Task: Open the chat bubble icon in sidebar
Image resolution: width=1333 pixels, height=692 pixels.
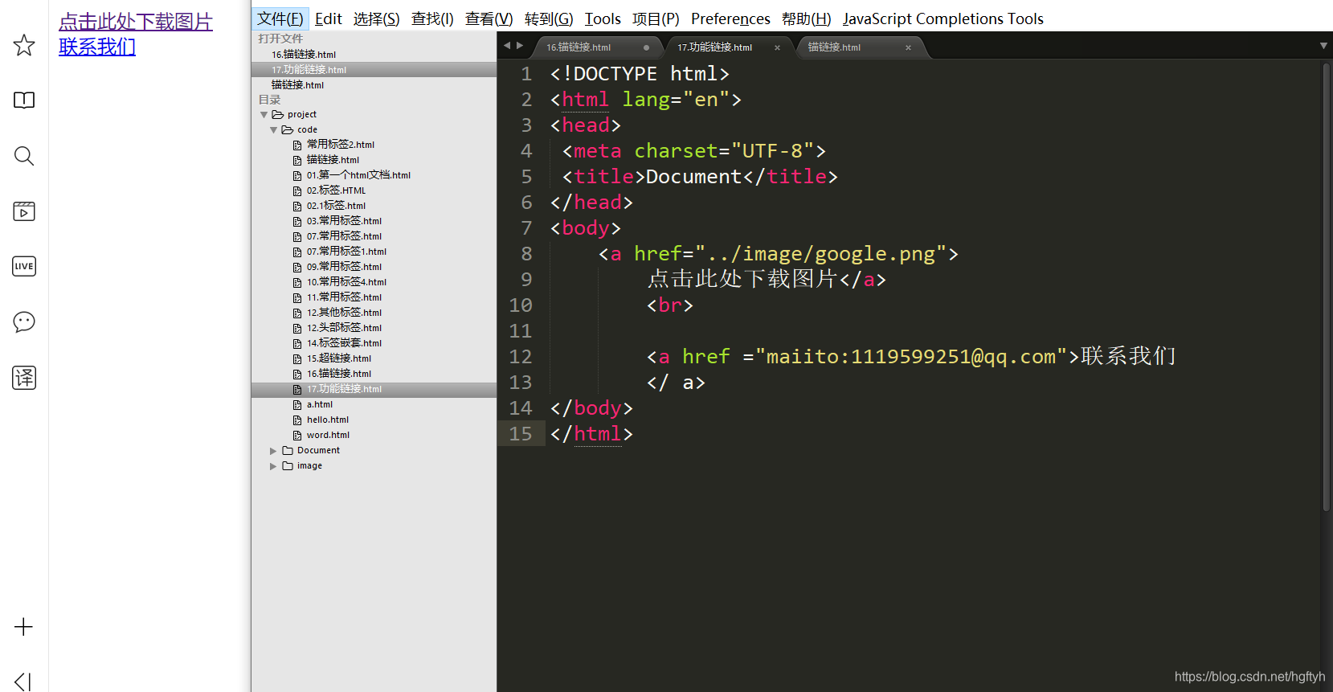Action: (24, 321)
